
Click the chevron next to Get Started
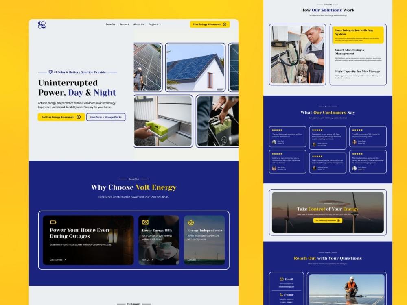point(65,259)
